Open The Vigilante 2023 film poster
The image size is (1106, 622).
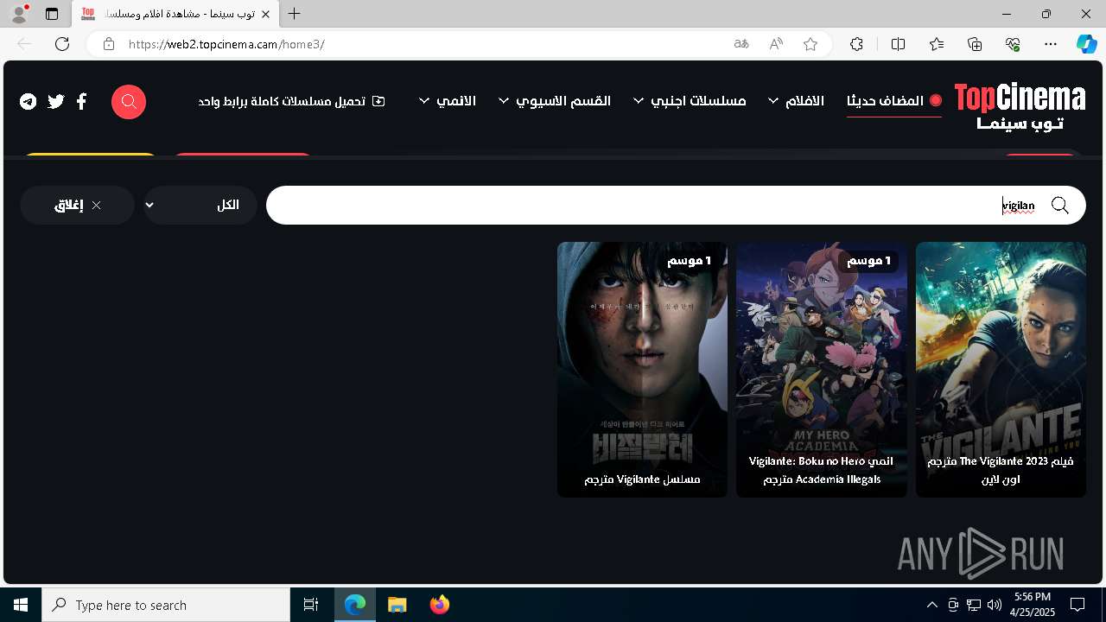(x=1001, y=370)
